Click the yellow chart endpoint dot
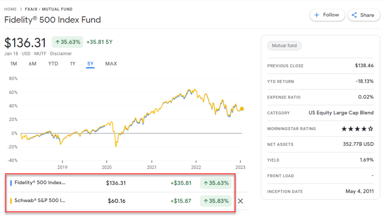The image size is (385, 216). [242, 109]
